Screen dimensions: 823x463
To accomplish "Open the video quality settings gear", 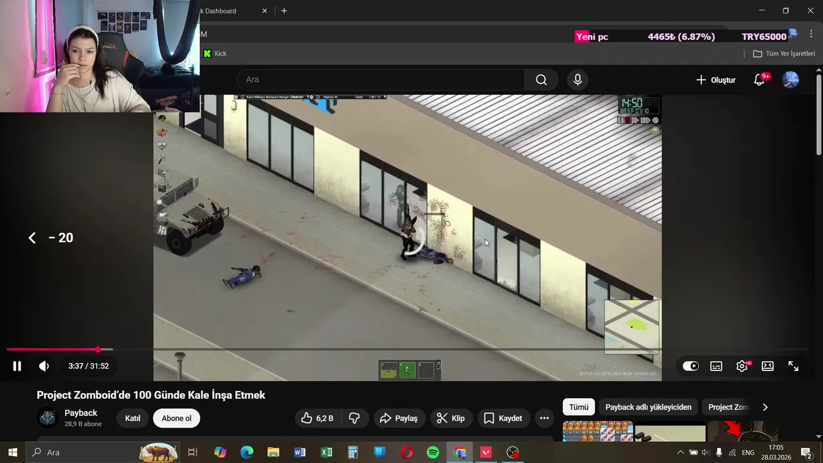I will tap(743, 366).
